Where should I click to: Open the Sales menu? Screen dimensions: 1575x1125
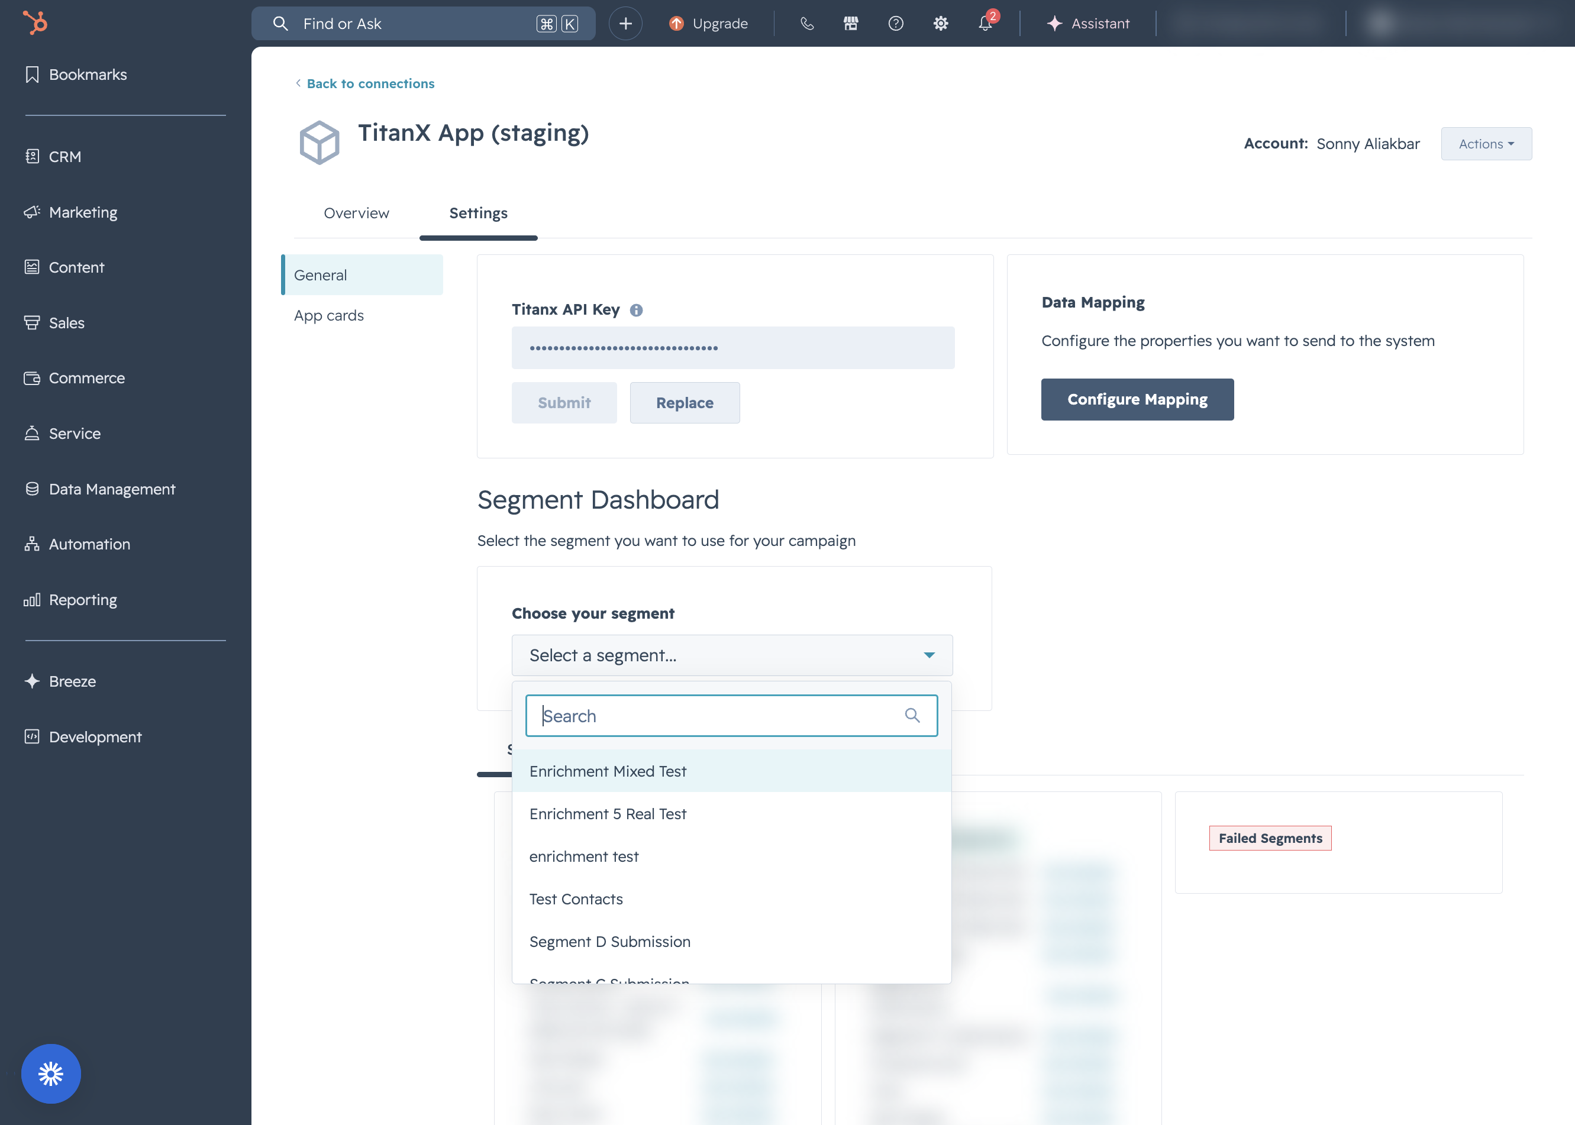point(55,322)
